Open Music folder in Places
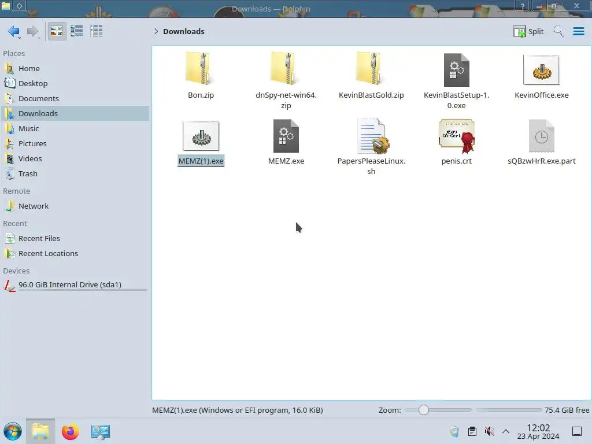This screenshot has height=444, width=592. click(x=75, y=129)
